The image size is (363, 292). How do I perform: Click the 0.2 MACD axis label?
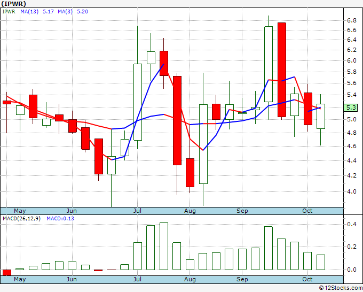(351, 247)
